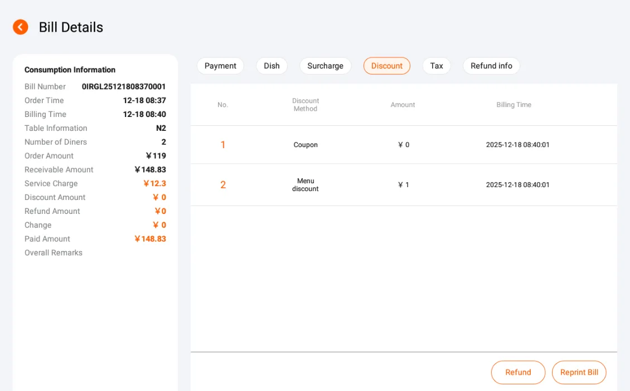Select the Discount tab
Viewport: 630px width, 391px height.
click(x=386, y=66)
